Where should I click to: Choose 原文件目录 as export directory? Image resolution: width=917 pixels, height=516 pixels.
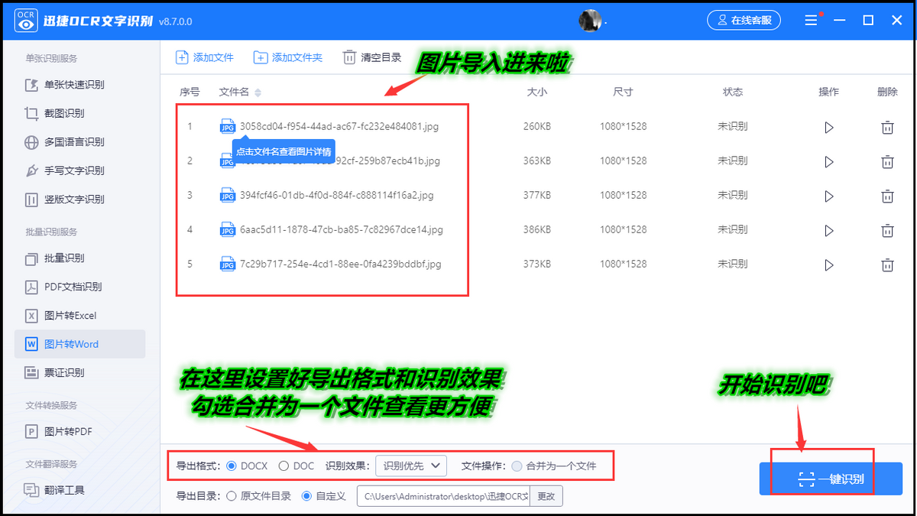(259, 496)
